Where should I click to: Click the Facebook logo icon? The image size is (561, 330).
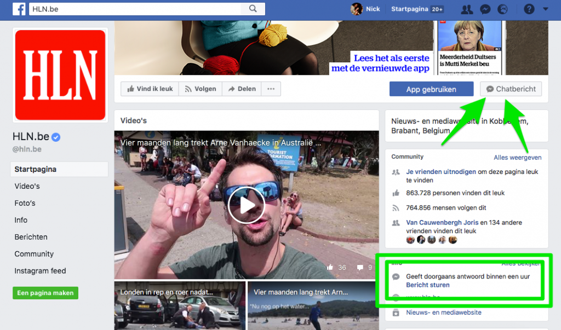(x=19, y=9)
